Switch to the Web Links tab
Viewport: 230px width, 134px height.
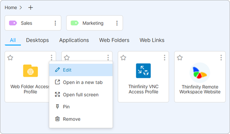(152, 40)
